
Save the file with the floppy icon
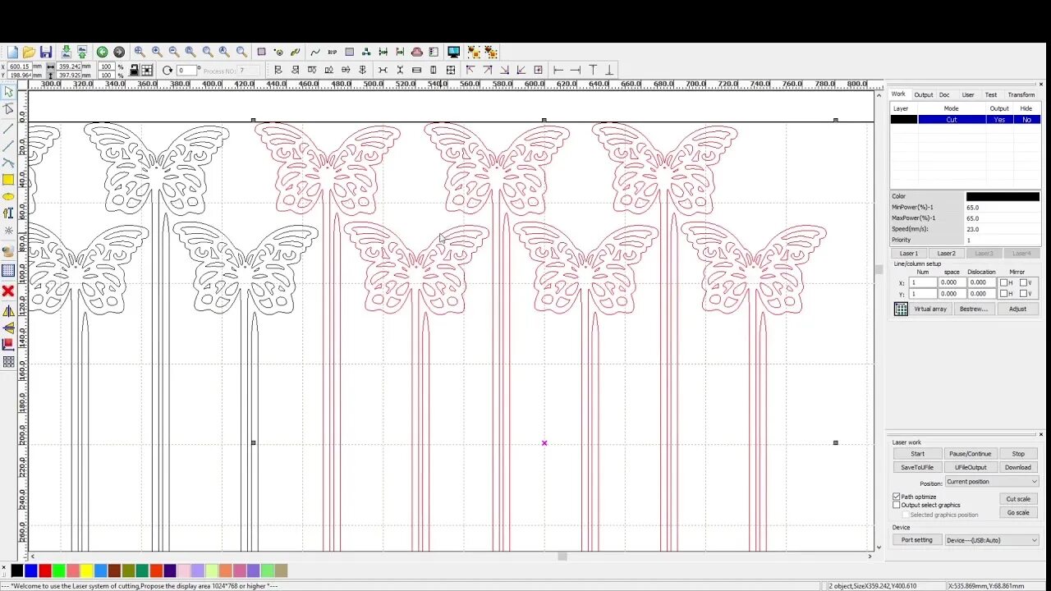click(x=46, y=52)
